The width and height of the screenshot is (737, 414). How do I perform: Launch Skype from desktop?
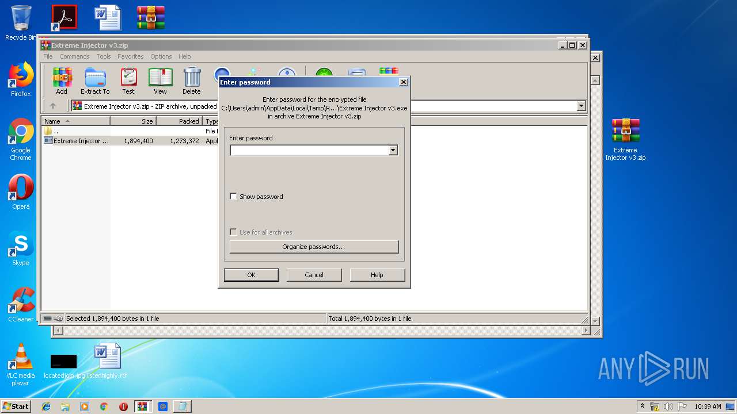pos(21,248)
